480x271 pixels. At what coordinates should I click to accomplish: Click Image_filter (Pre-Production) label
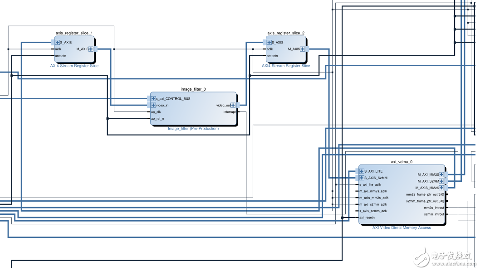pyautogui.click(x=193, y=129)
